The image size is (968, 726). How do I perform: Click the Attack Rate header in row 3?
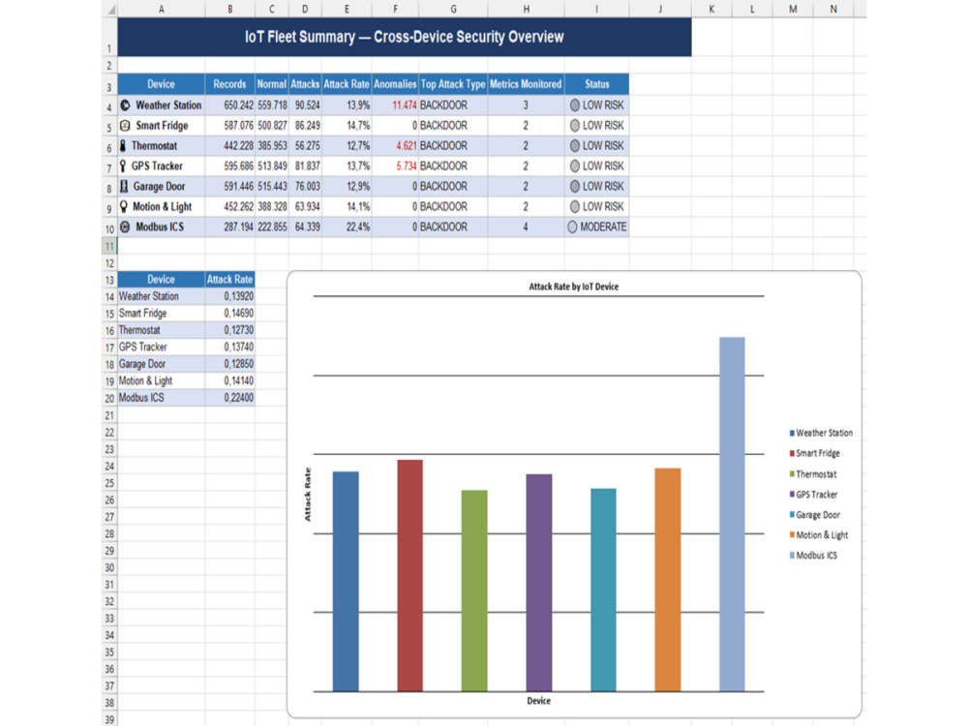(x=347, y=84)
